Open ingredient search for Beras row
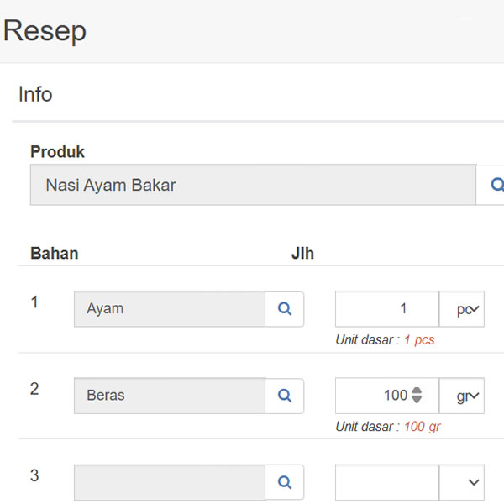Screen dimensions: 504x504 coord(285,396)
